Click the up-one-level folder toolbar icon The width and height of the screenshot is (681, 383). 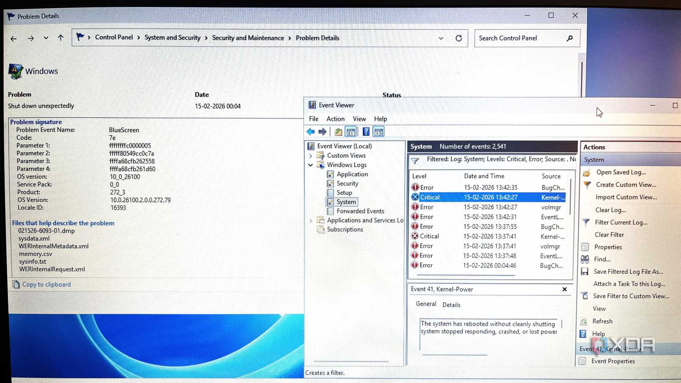[x=338, y=132]
